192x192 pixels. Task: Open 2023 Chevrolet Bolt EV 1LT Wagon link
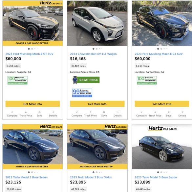(x=93, y=54)
